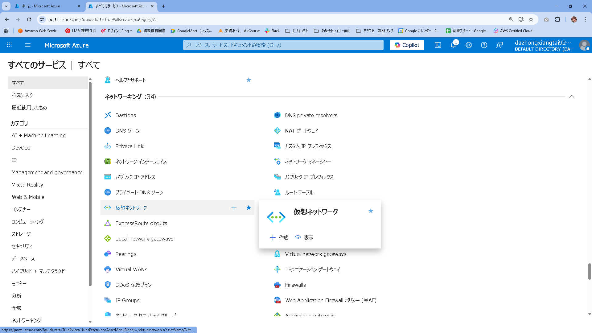Open Azure Cloud Shell icon in header
Screen dimensions: 592x333
(438, 45)
